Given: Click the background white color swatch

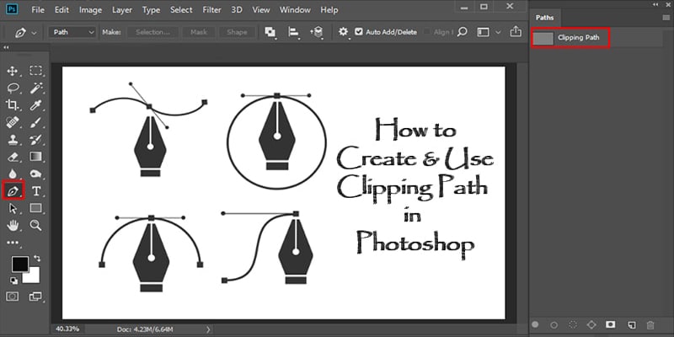Looking at the screenshot, I should 33,276.
